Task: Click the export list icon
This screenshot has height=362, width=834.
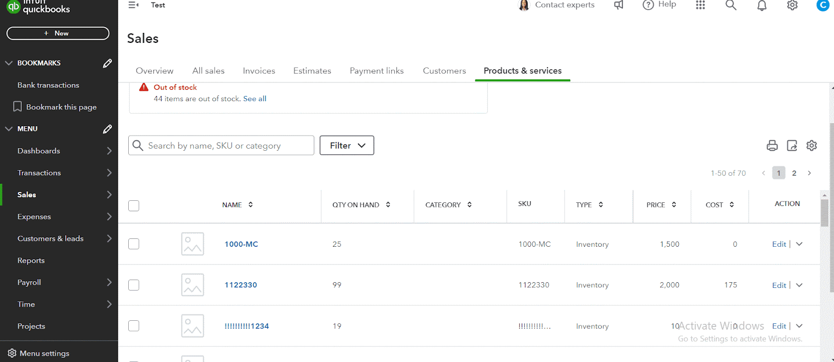Action: tap(792, 146)
